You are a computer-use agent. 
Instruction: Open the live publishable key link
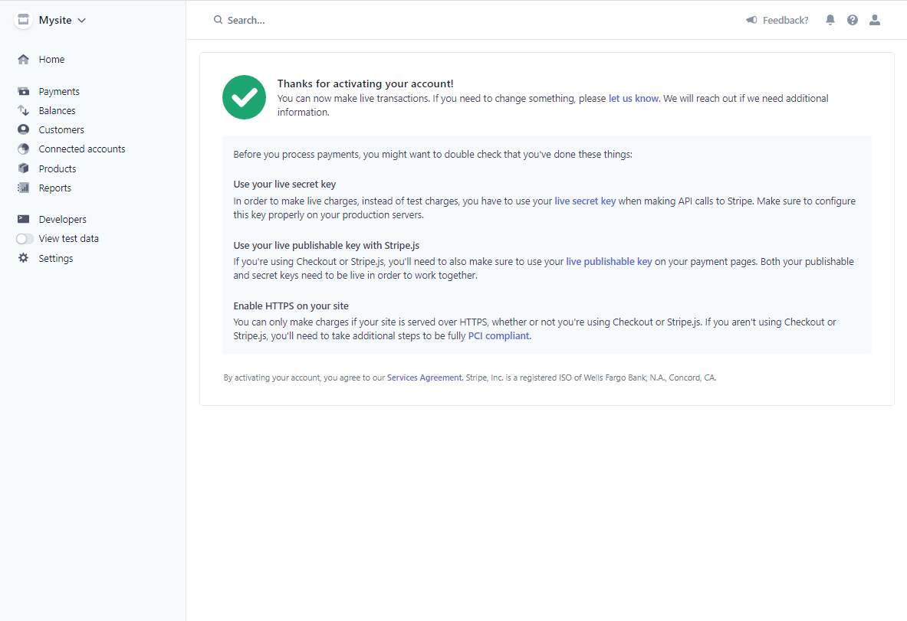[x=609, y=262]
